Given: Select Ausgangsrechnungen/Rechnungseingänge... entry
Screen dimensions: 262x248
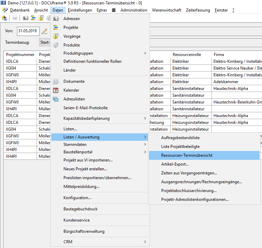Looking at the screenshot, I should (x=204, y=182).
